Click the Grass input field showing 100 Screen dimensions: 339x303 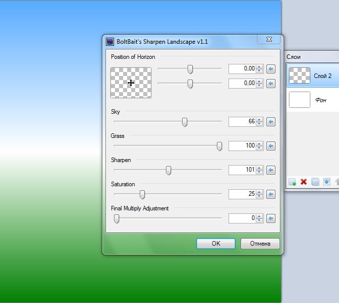[x=242, y=146]
